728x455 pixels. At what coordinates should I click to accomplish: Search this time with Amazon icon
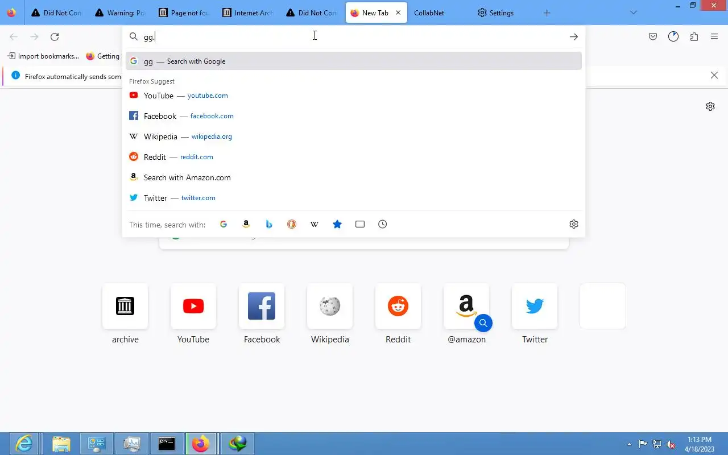pyautogui.click(x=246, y=224)
